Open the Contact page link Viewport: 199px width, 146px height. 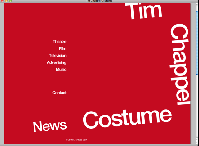pyautogui.click(x=59, y=93)
